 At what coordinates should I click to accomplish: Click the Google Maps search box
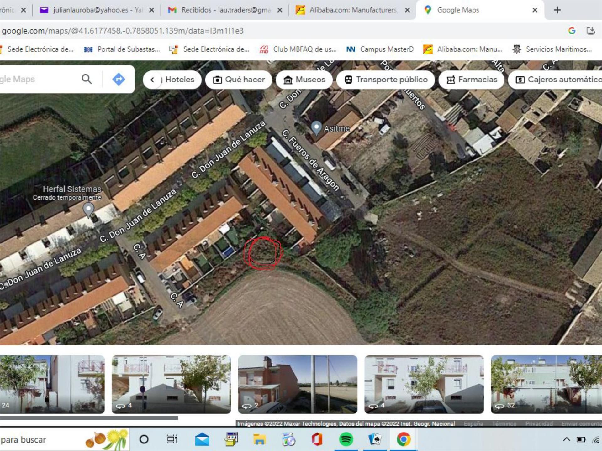[38, 79]
